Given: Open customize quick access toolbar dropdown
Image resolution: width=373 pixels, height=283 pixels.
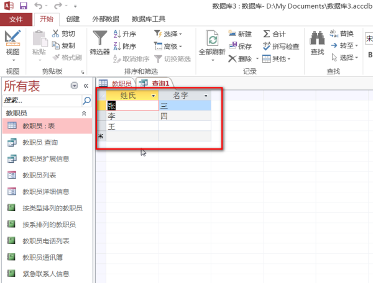Looking at the screenshot, I should pyautogui.click(x=75, y=6).
